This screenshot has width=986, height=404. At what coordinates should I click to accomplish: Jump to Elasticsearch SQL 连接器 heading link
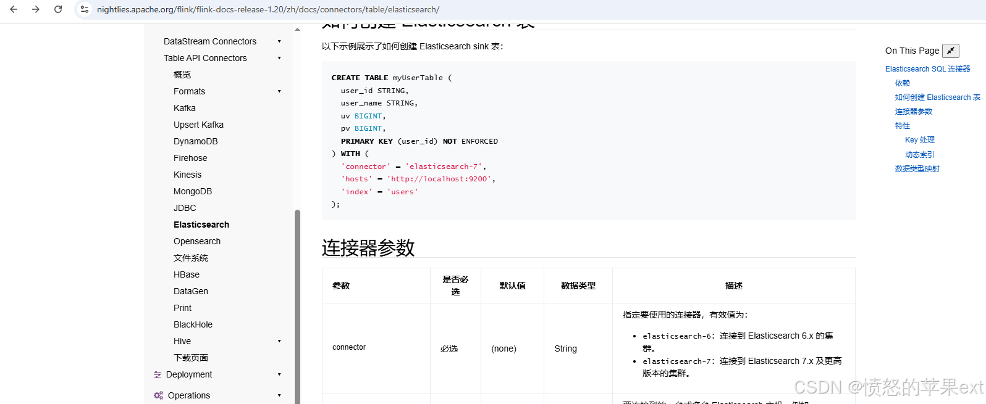928,69
